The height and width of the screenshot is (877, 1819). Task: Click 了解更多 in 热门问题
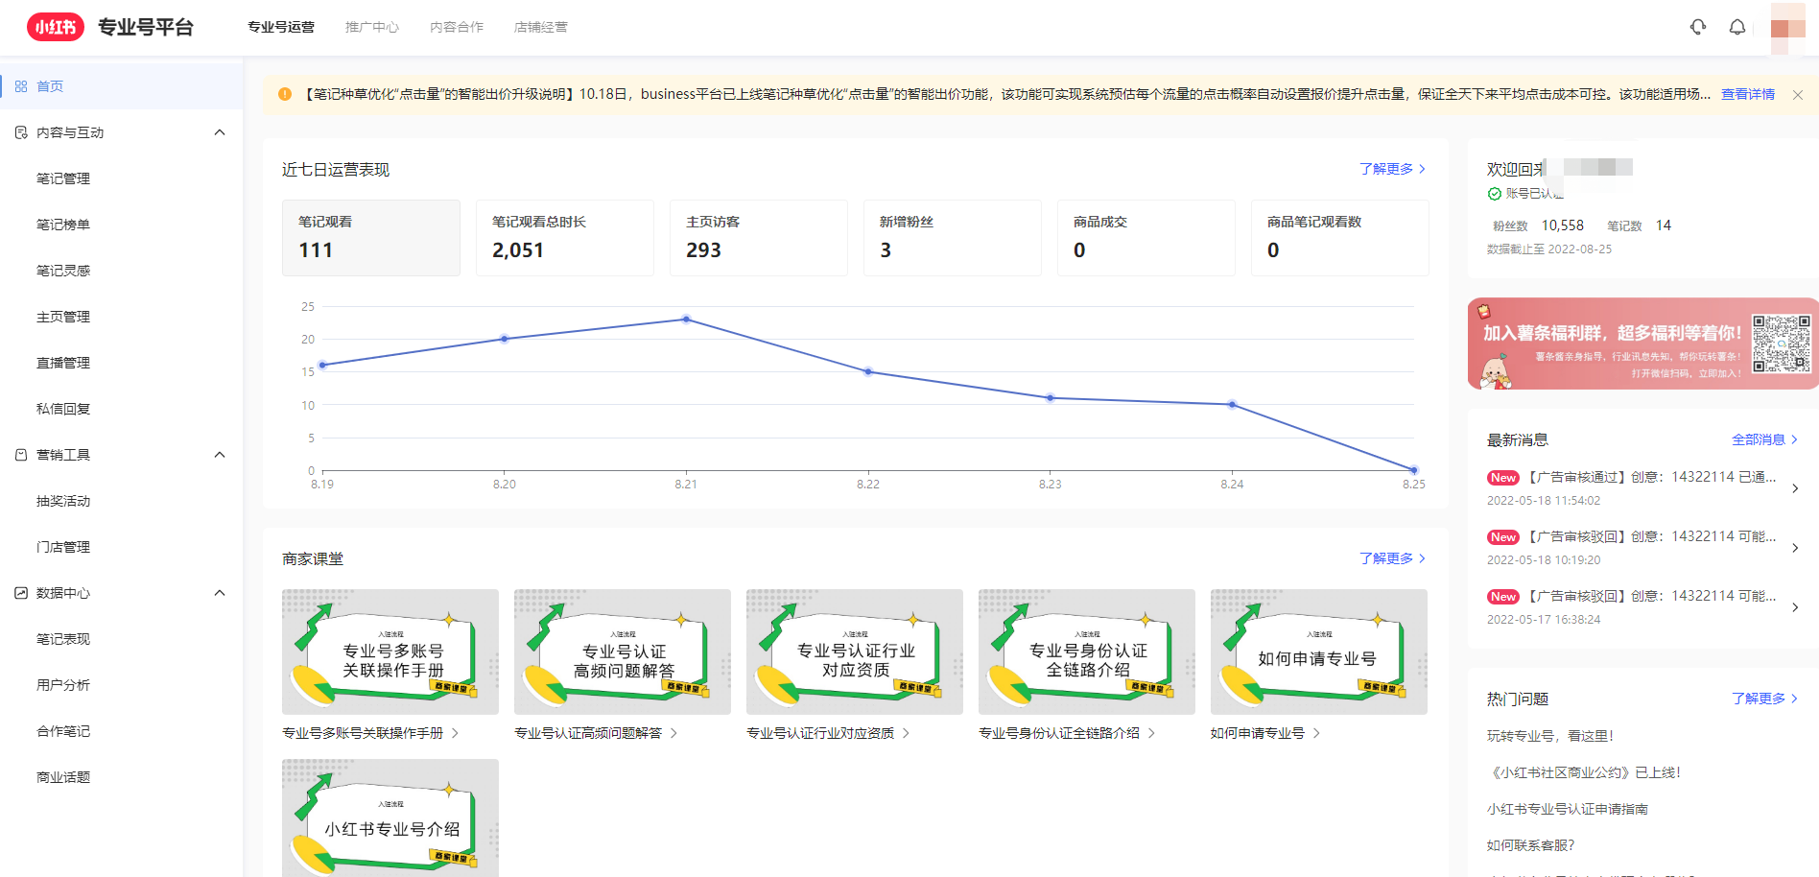[1764, 699]
